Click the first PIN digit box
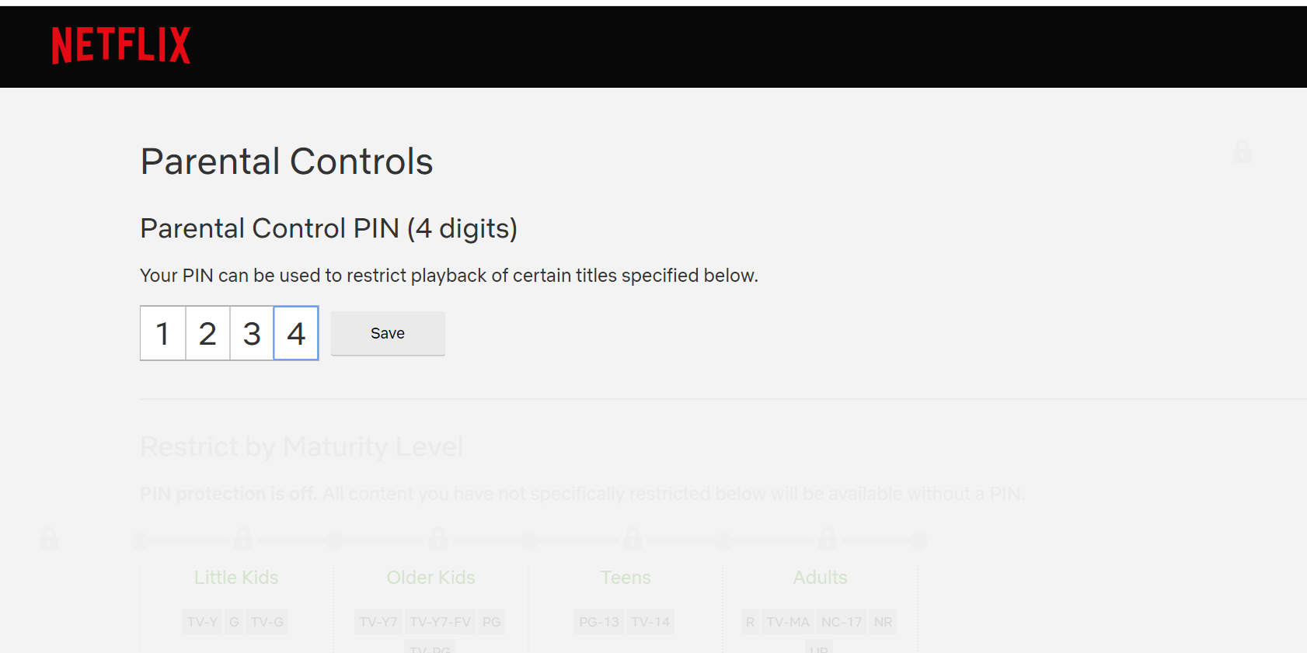 coord(162,333)
